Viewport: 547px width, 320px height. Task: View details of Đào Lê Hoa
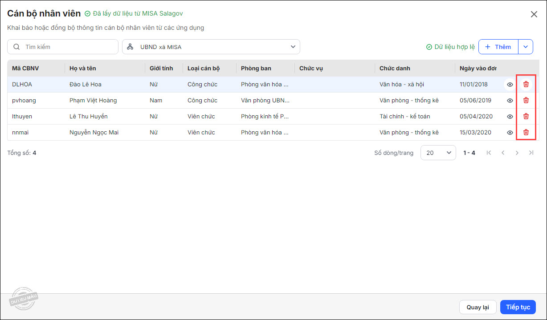coord(510,85)
